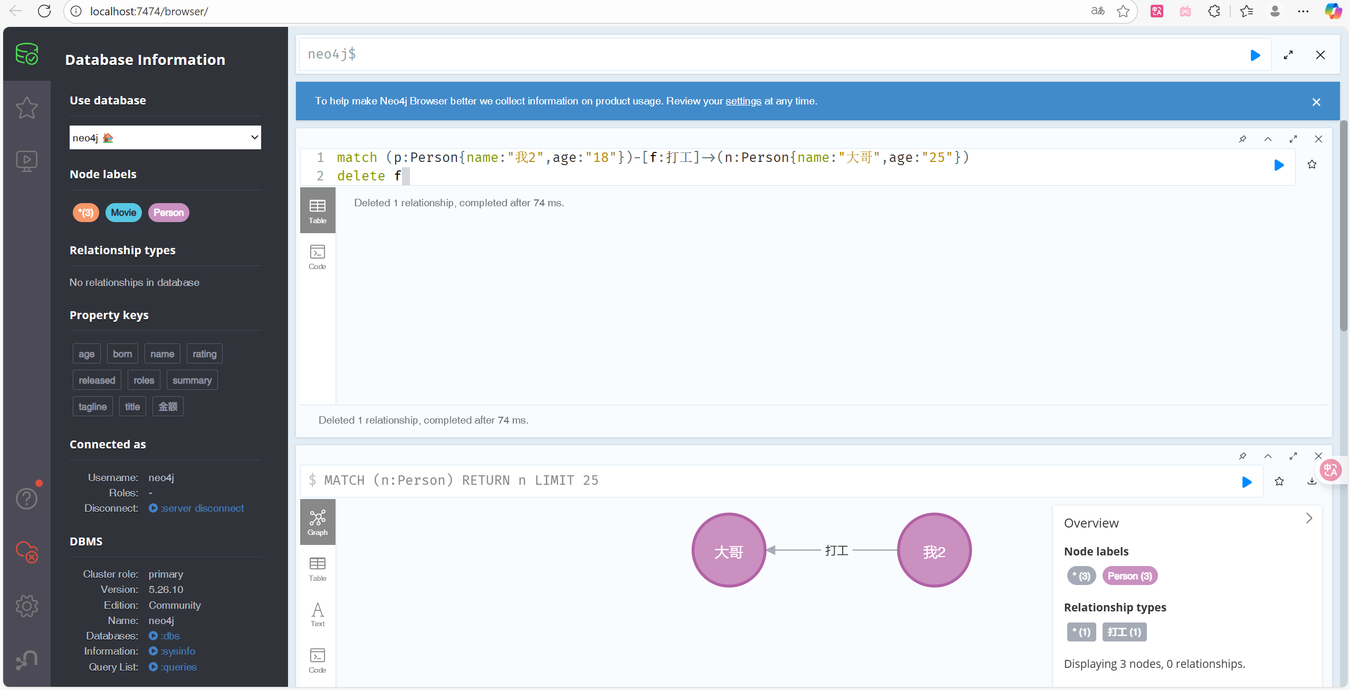Save delete query as favorite
This screenshot has width=1350, height=690.
point(1311,165)
